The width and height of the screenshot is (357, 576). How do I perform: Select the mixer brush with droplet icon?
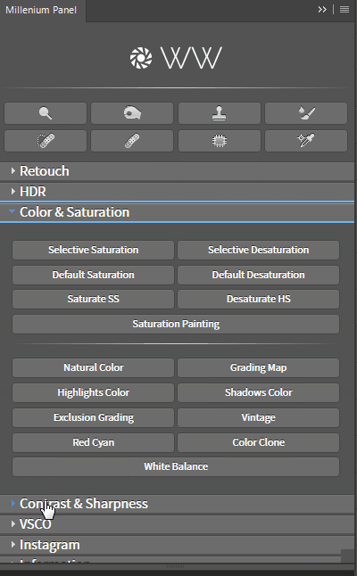[306, 113]
